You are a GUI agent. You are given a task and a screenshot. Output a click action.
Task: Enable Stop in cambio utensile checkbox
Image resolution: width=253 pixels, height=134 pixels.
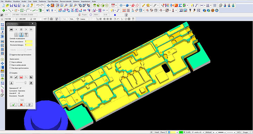click(10, 65)
